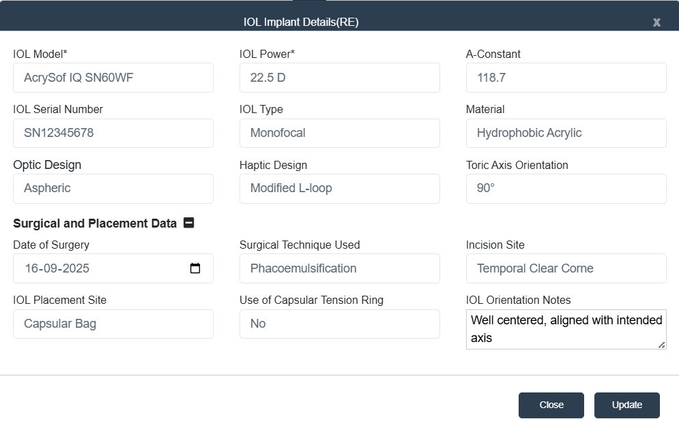Edit the Incision Site field
The width and height of the screenshot is (679, 434).
click(566, 268)
